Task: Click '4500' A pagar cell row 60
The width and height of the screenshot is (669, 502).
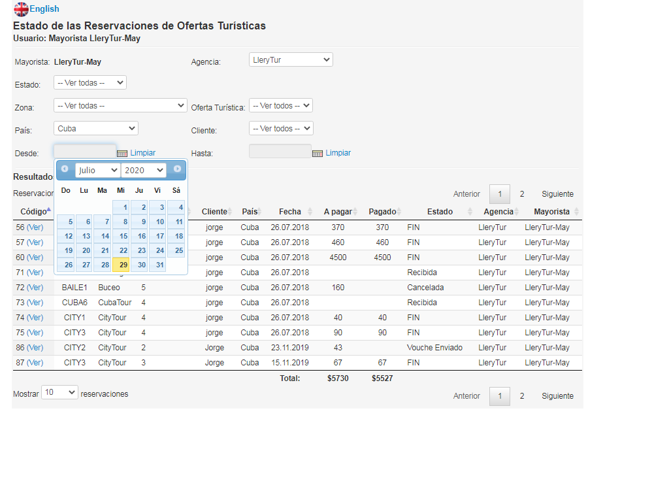Action: [338, 258]
